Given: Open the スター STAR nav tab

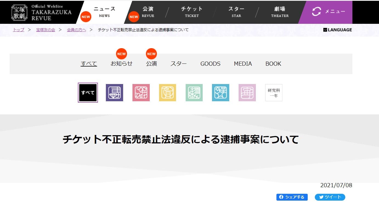Looking at the screenshot, I should click(236, 12).
